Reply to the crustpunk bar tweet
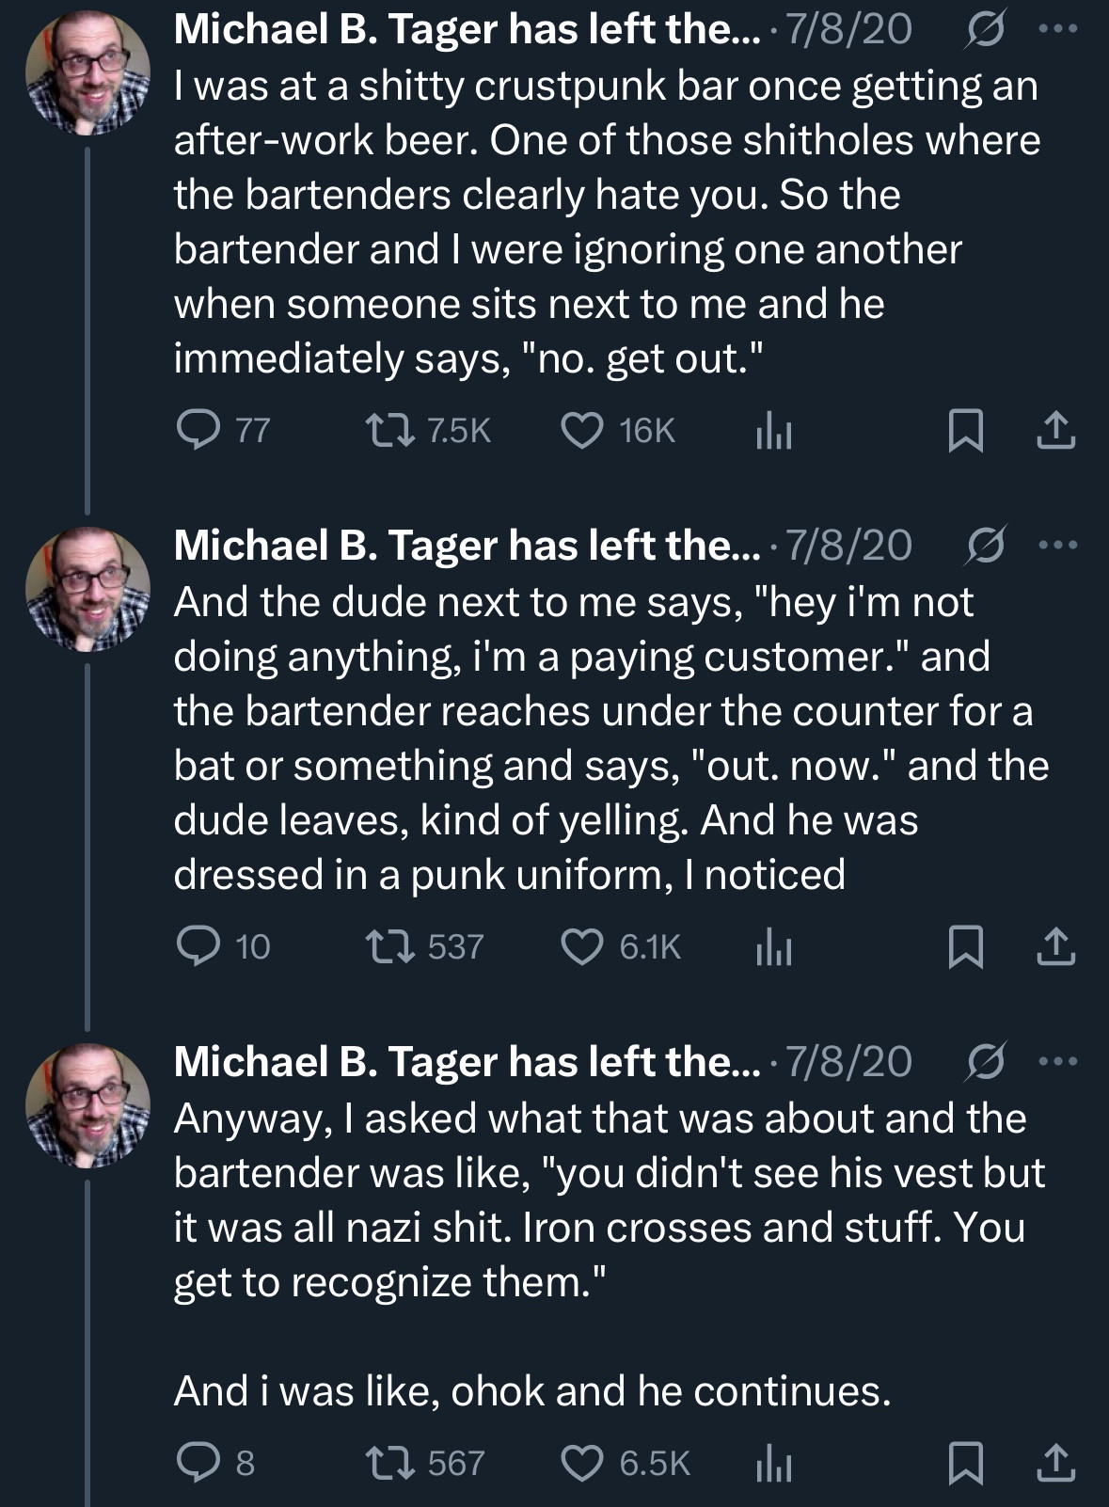Viewport: 1109px width, 1507px height. pos(198,430)
